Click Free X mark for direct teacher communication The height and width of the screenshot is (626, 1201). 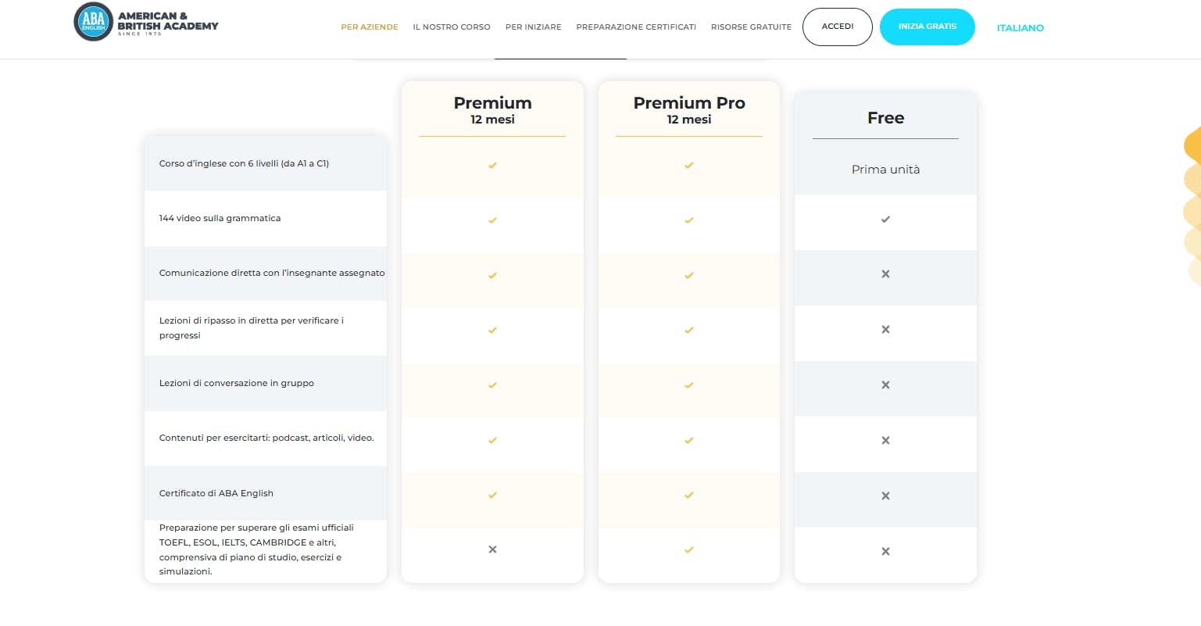point(885,274)
